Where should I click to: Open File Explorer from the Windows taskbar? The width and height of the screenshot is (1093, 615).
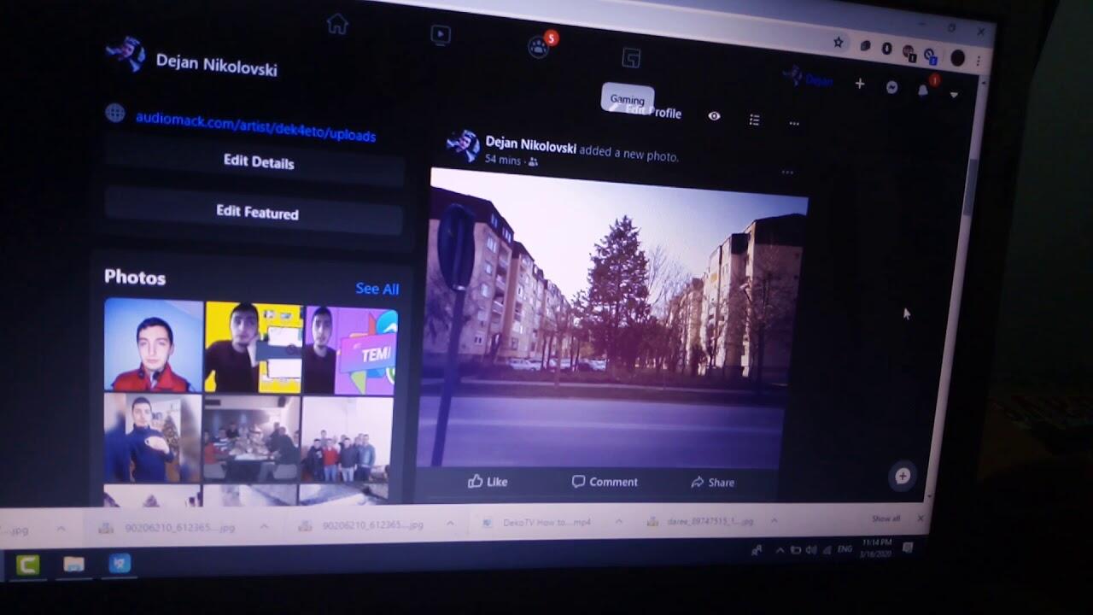(74, 564)
